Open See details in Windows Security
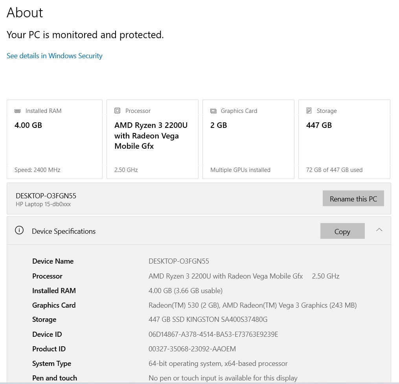Viewport: 399px width, 384px height. [x=54, y=56]
